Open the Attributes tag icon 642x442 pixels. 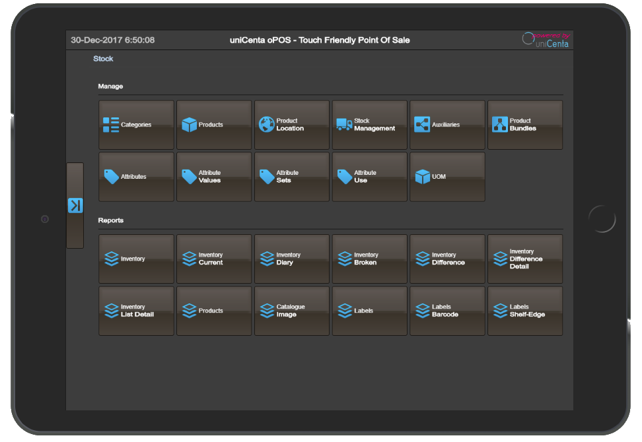click(x=112, y=177)
